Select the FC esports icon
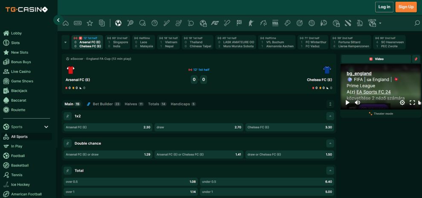Screen dimensions: 422x198 (x=215, y=23)
